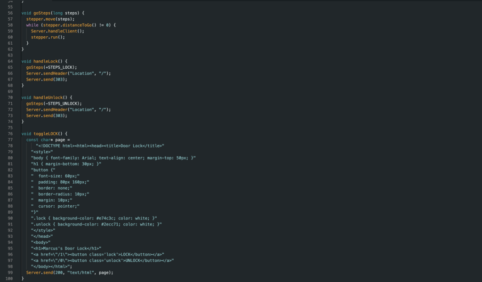Click the UNLOCK button HTML string line

coord(102,260)
